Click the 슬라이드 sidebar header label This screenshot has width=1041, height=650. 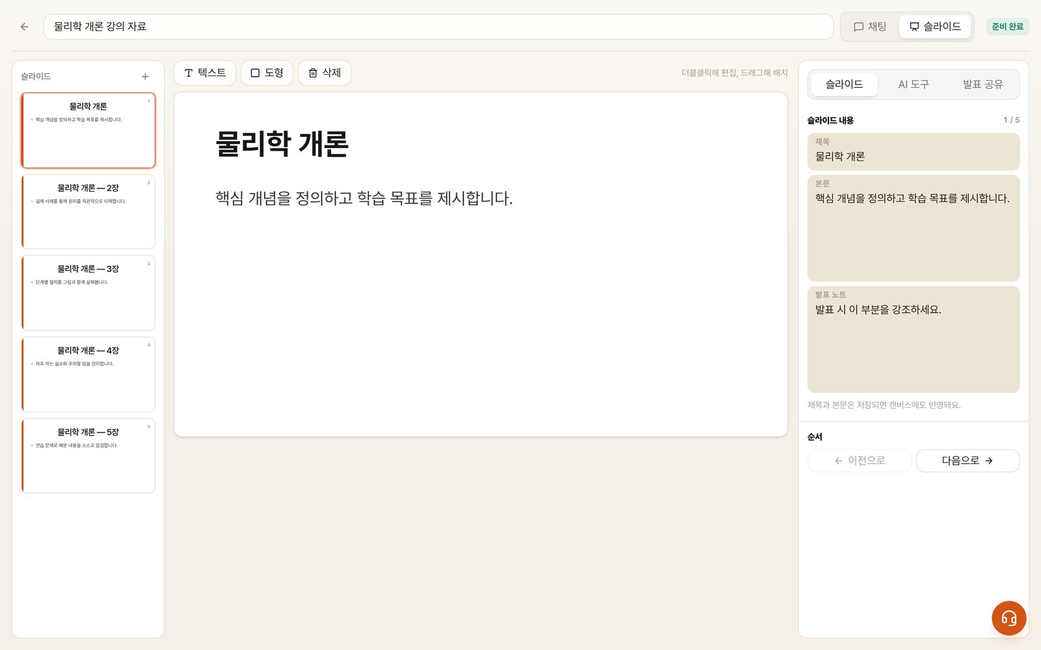pos(36,77)
